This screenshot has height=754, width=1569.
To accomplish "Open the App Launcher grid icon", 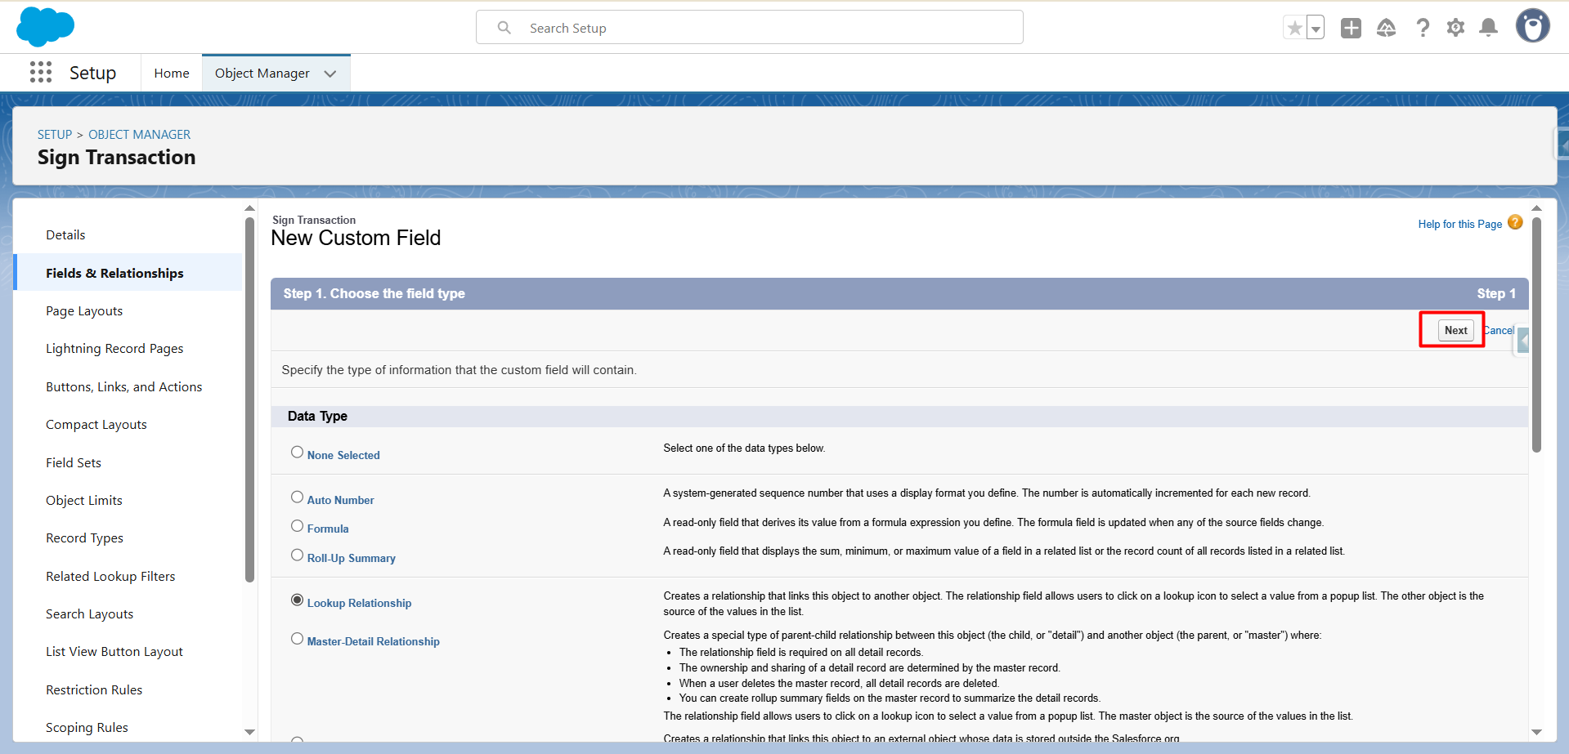I will [41, 73].
